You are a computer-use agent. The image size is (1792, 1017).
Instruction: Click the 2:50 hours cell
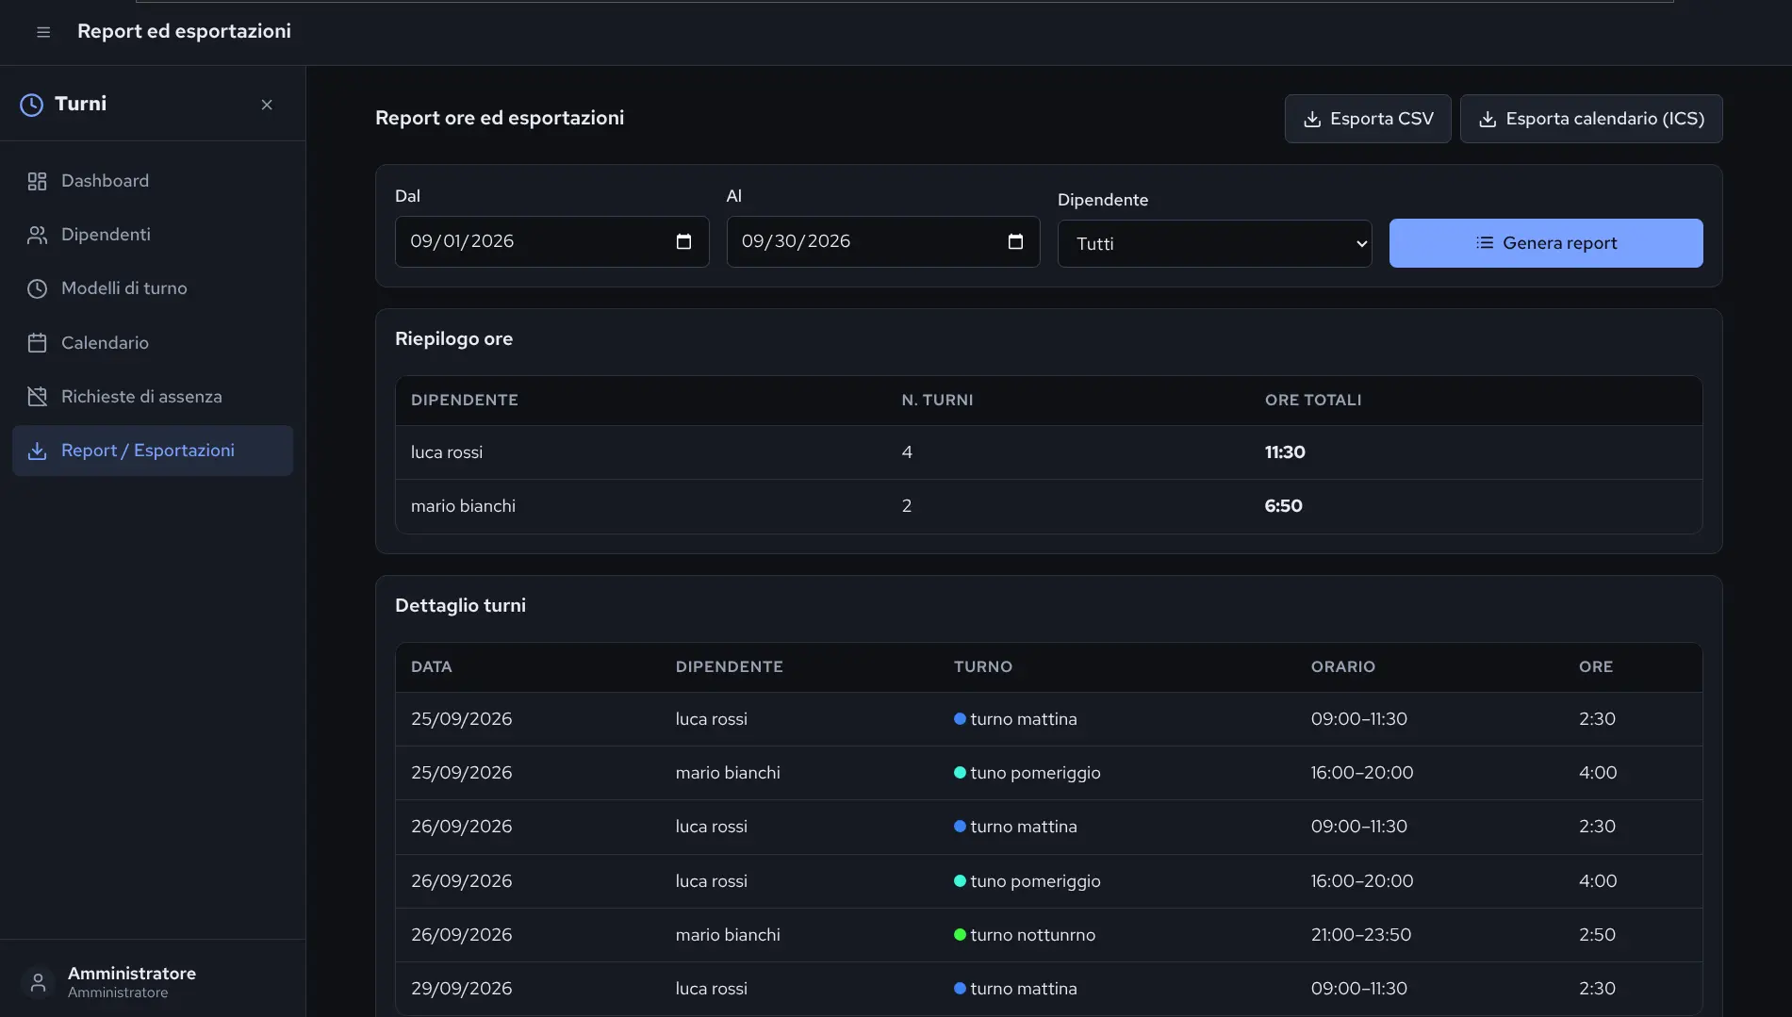click(1598, 935)
